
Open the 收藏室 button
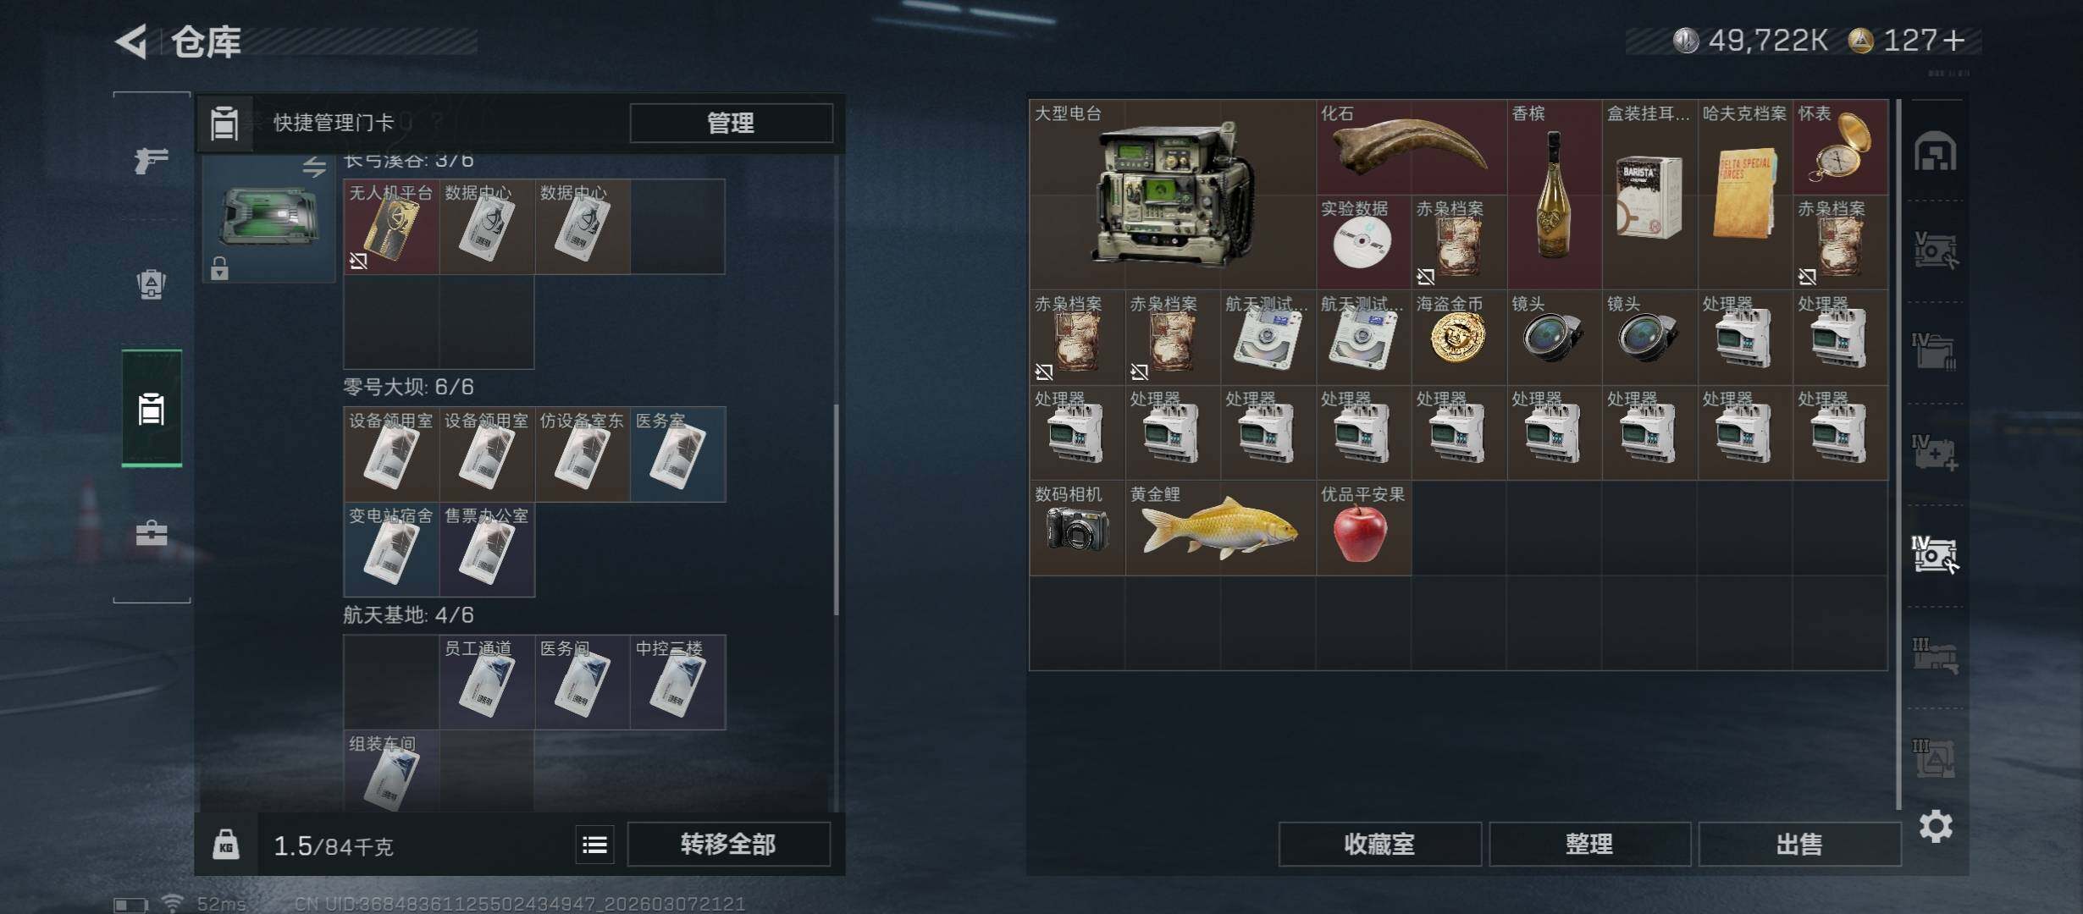(x=1379, y=844)
